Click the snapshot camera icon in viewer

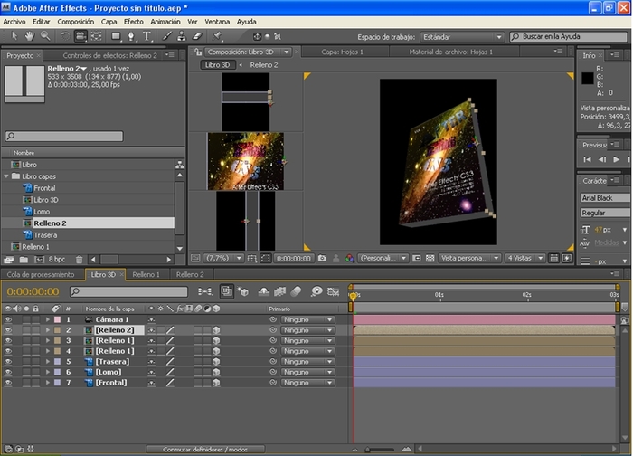point(322,258)
